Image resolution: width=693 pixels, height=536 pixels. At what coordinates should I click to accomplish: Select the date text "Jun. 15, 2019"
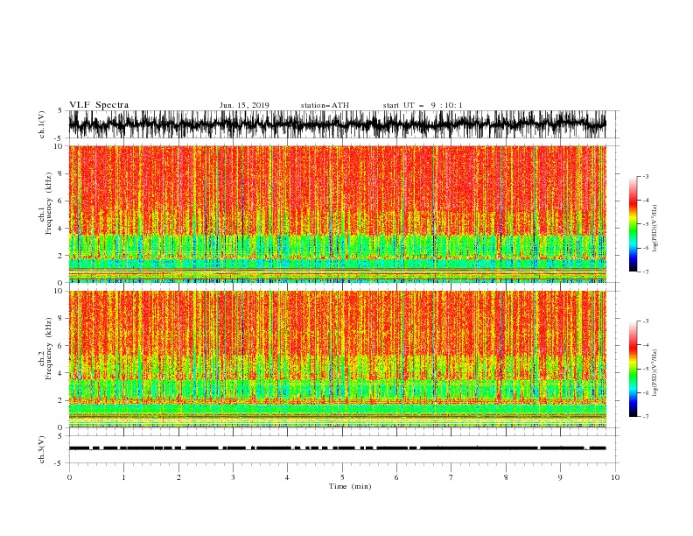[244, 105]
